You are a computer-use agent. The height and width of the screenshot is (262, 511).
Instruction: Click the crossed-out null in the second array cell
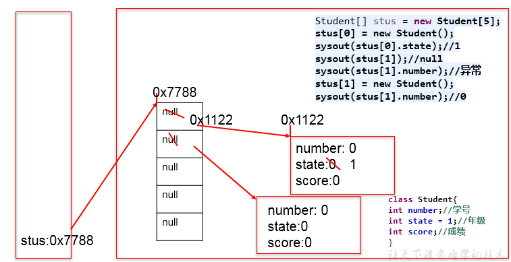(x=170, y=140)
